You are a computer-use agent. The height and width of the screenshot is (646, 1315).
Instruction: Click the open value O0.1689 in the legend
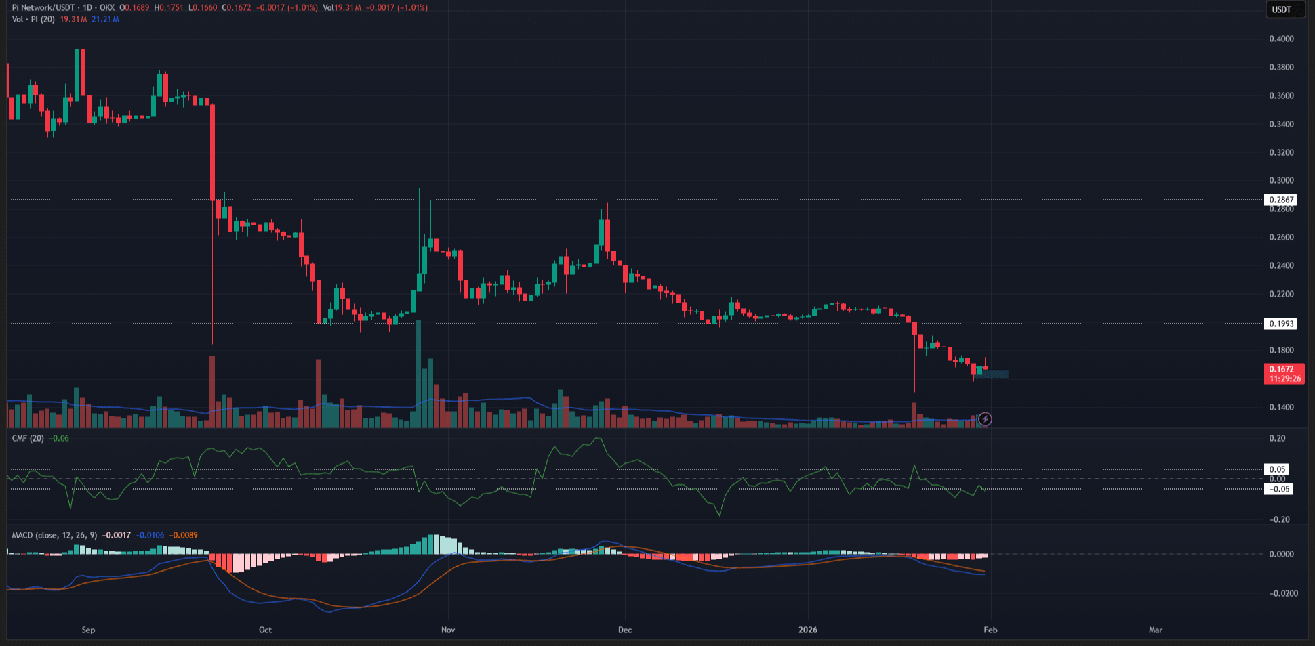click(134, 7)
